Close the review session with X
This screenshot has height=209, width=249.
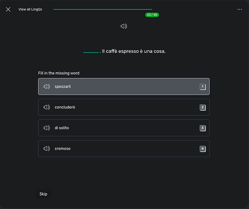[8, 9]
